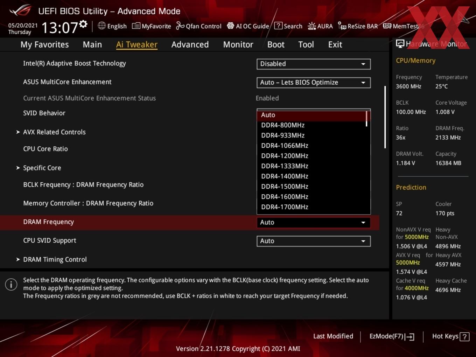Open the Advanced tab
The height and width of the screenshot is (357, 476).
coord(190,44)
